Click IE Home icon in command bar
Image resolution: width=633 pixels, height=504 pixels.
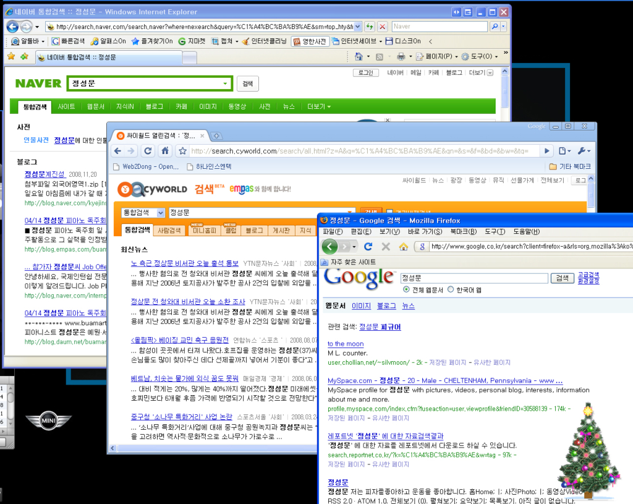[x=359, y=56]
